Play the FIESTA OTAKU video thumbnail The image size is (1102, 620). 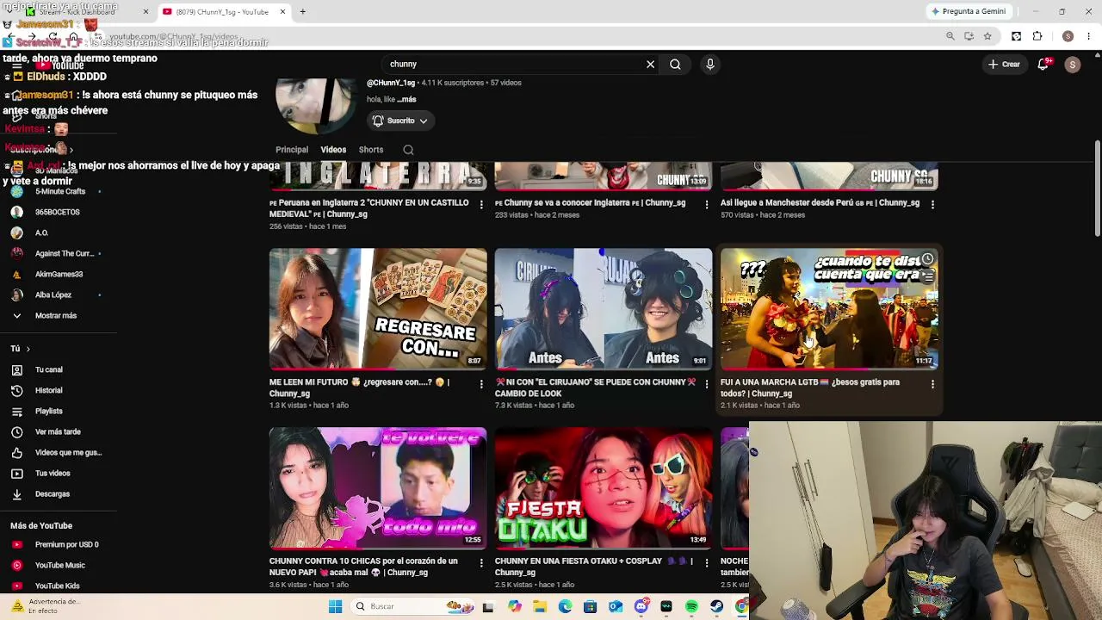tap(604, 488)
